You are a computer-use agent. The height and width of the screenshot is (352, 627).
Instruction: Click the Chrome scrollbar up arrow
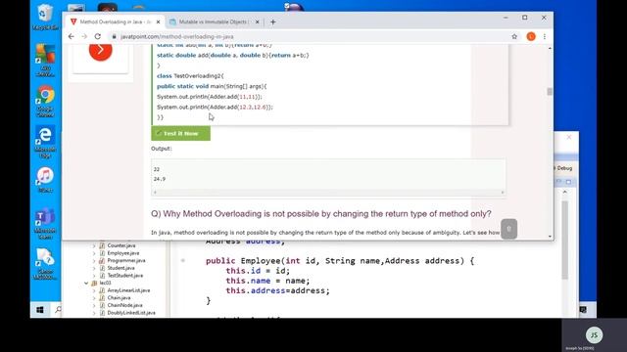(550, 48)
